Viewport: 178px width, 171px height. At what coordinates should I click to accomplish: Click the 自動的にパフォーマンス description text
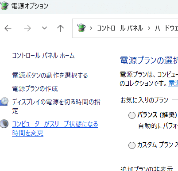[x=158, y=126]
